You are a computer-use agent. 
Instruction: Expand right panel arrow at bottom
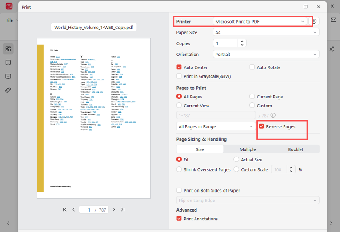[x=331, y=223]
